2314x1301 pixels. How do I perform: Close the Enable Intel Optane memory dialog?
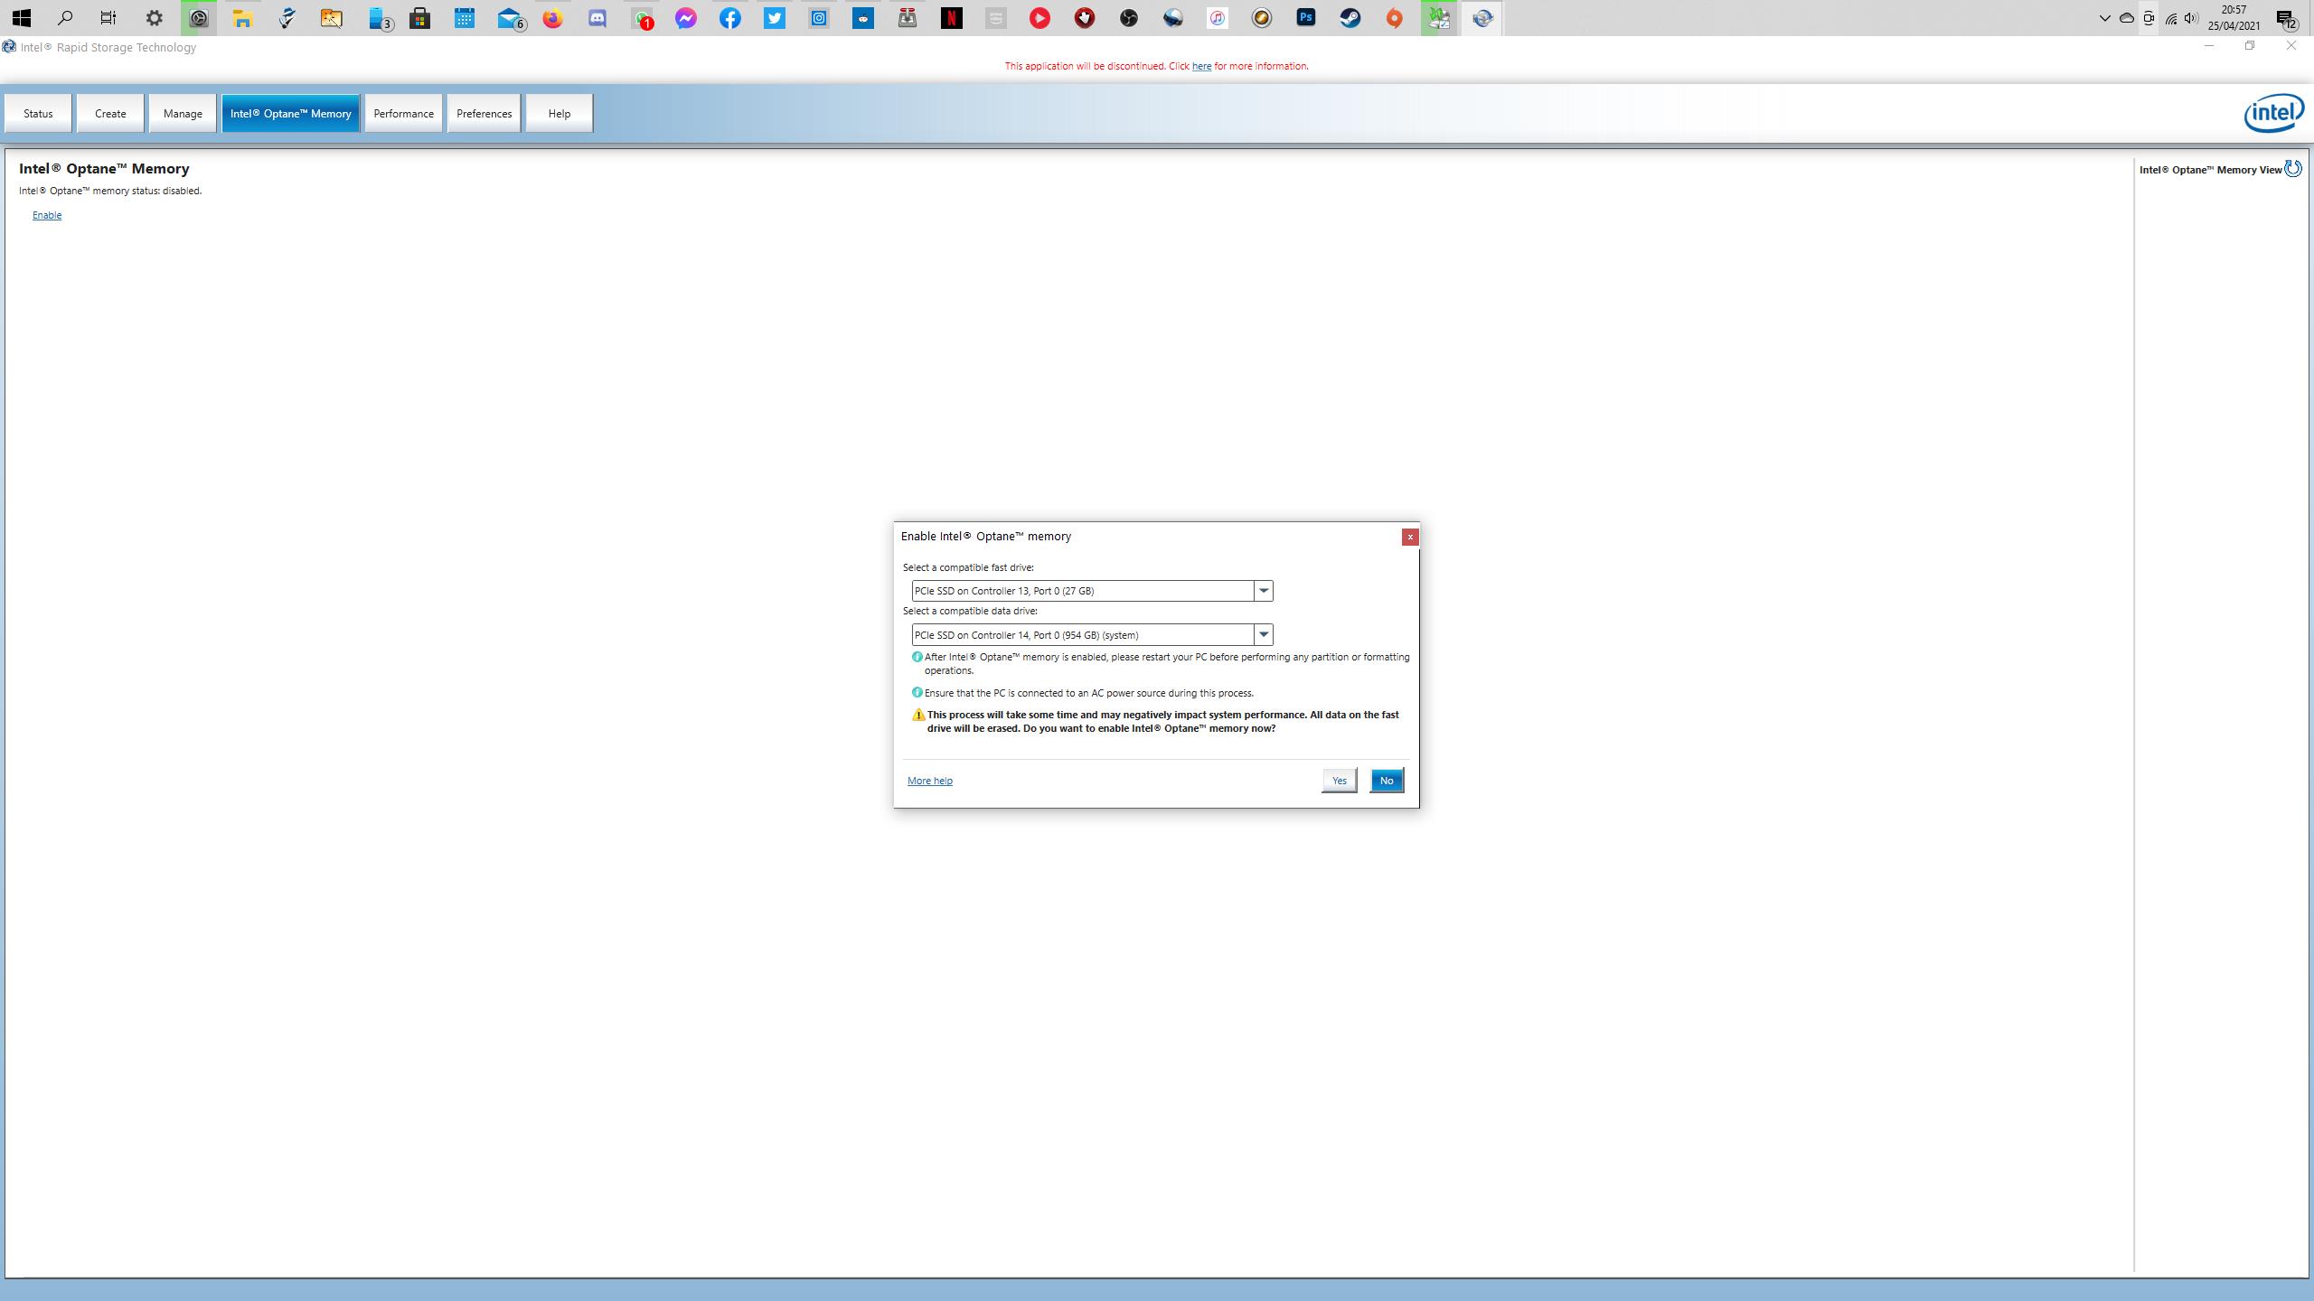pos(1409,537)
